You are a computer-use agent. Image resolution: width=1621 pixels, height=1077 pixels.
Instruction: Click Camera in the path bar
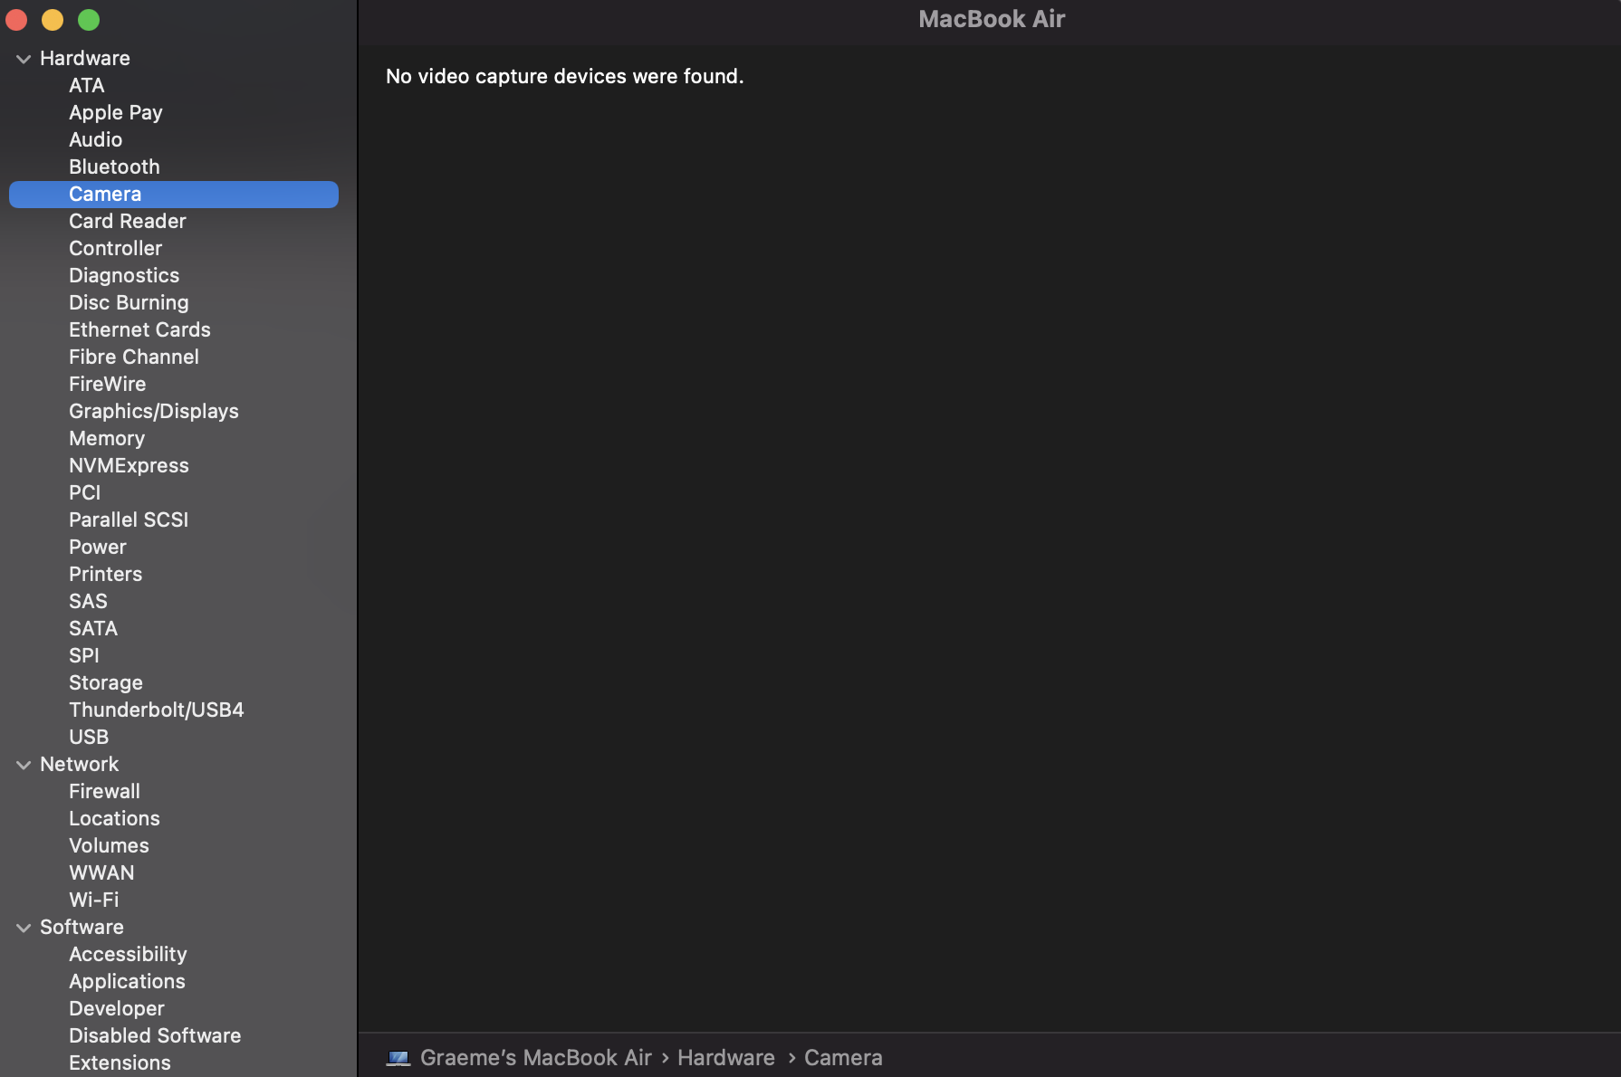843,1057
